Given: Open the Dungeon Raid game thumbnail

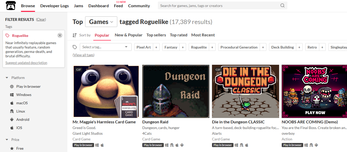Looking at the screenshot, I should (176, 91).
